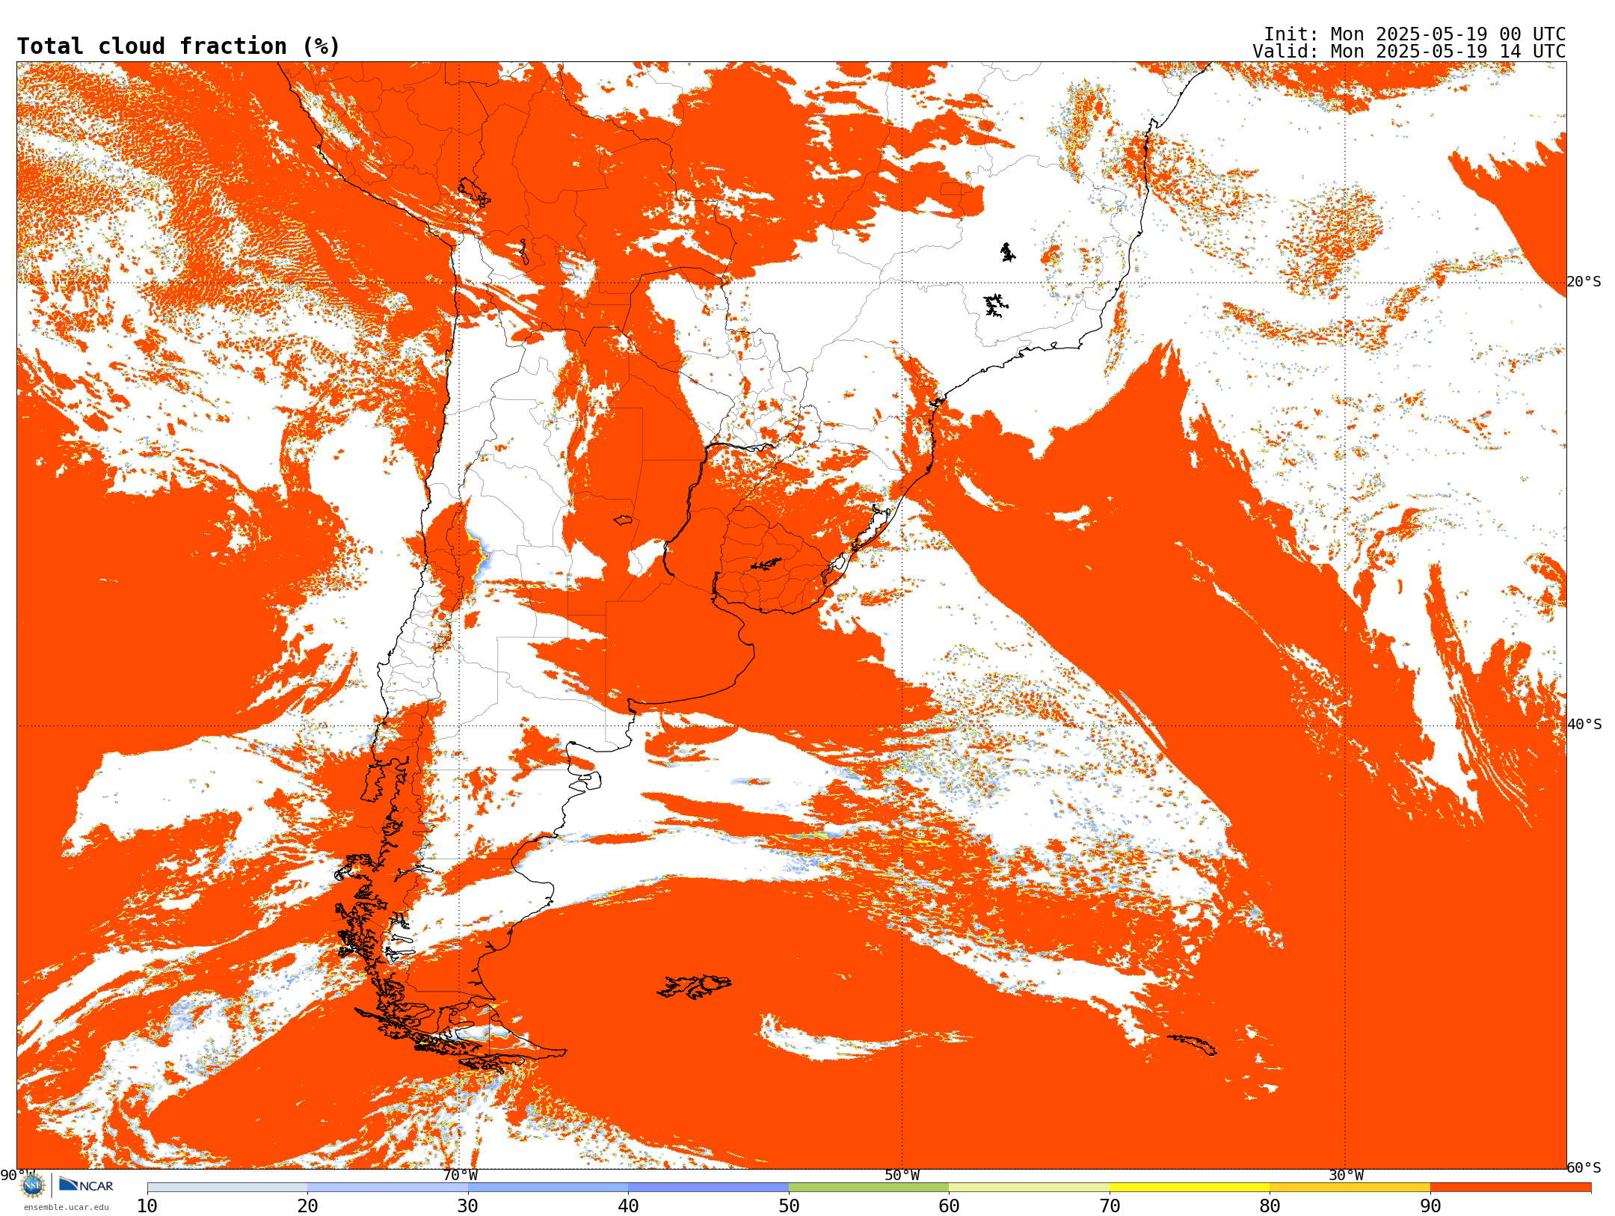The height and width of the screenshot is (1216, 1615).
Task: Click the 'Valid: Mon 2025-05-19 14 UTC' text
Action: tap(1409, 52)
